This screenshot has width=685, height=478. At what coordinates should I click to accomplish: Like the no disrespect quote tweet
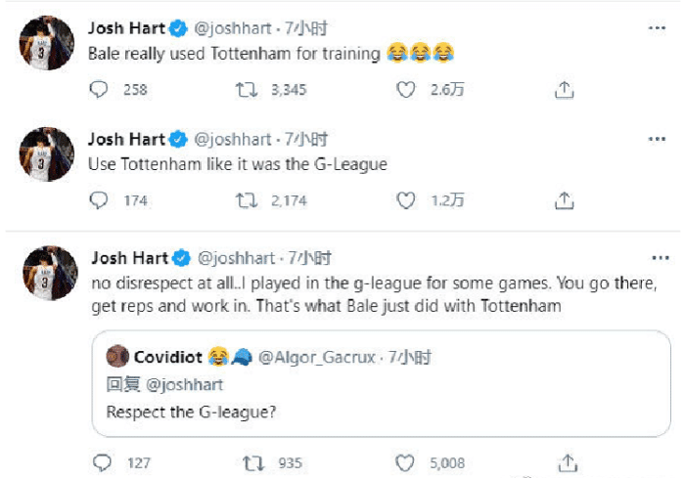tap(406, 462)
